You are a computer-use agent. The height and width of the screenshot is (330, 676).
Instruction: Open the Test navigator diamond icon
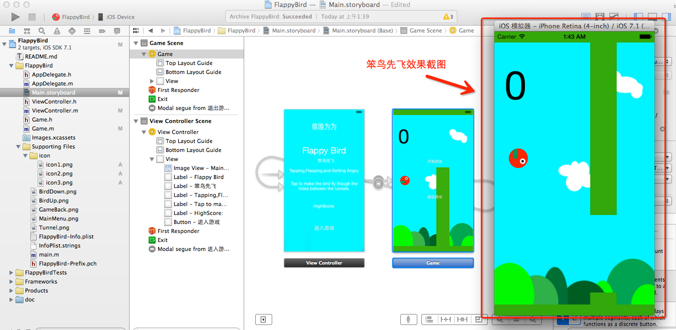click(72, 31)
